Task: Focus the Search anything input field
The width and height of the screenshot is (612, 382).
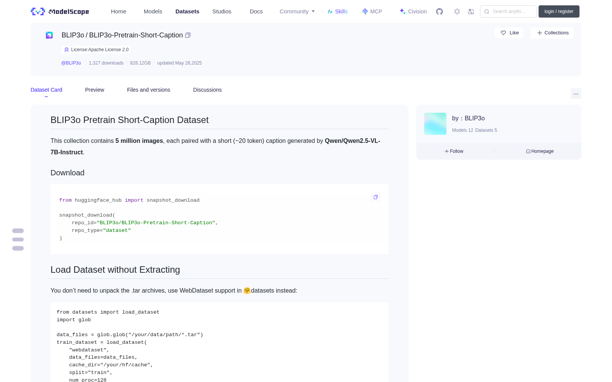Action: [x=508, y=11]
